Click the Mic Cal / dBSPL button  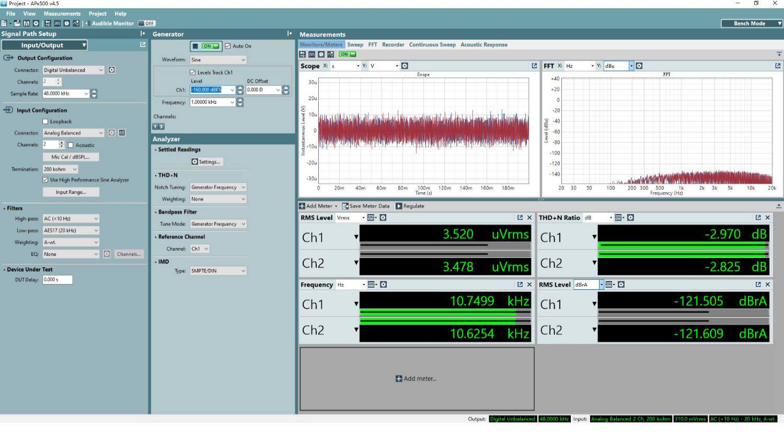[71, 157]
